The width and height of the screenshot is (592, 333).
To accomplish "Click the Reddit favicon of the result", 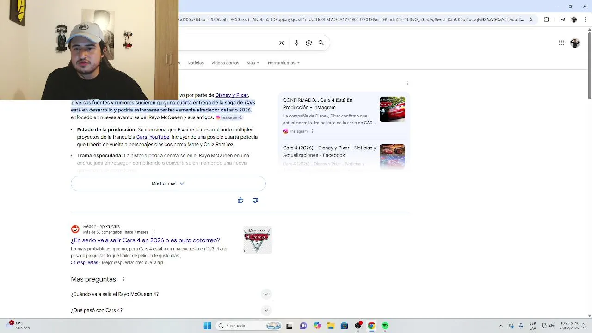I will 75,229.
